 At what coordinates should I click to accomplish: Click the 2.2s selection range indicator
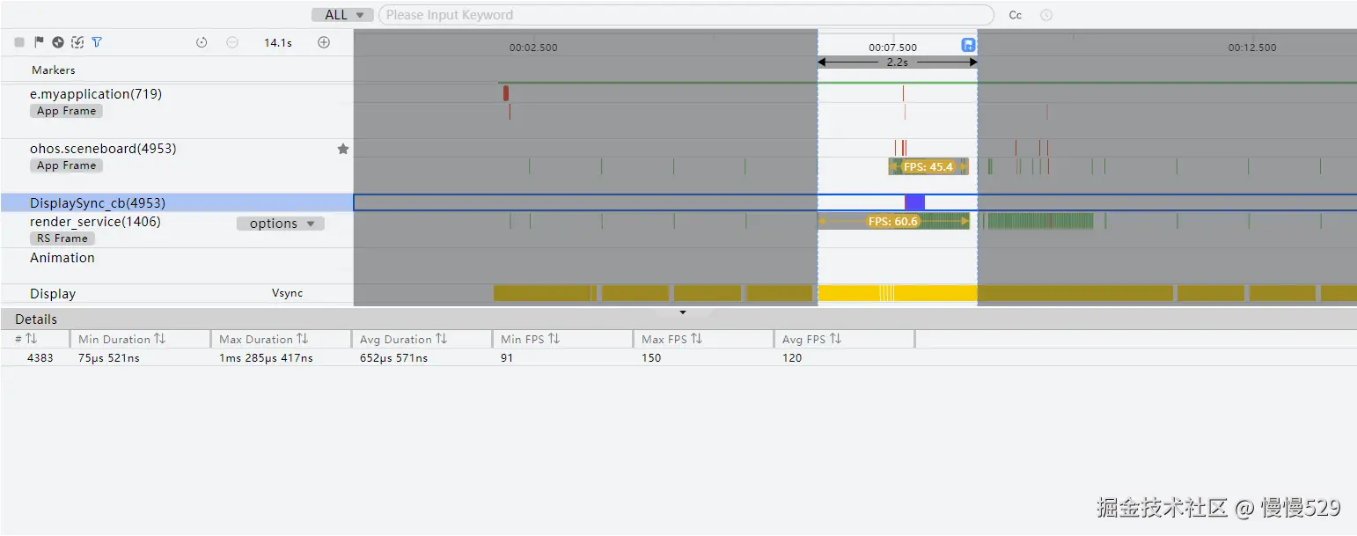coord(898,62)
